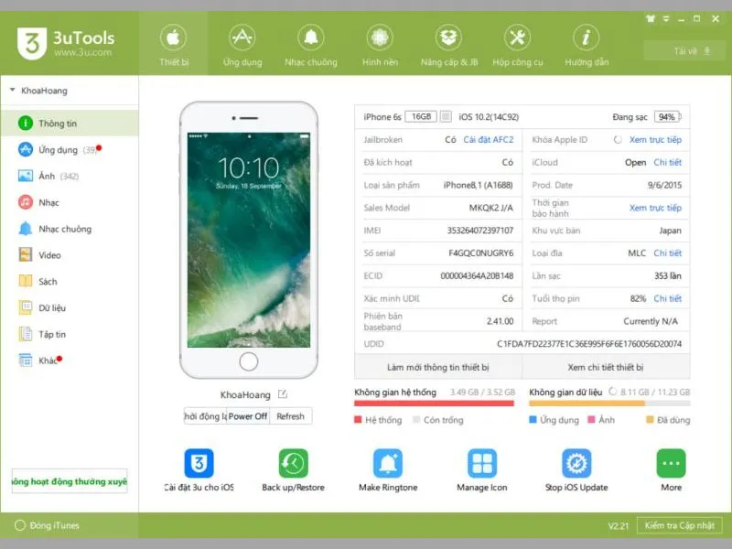Screen dimensions: 732x549
Task: Launch Cài đặt 3u cho iOS
Action: click(199, 470)
